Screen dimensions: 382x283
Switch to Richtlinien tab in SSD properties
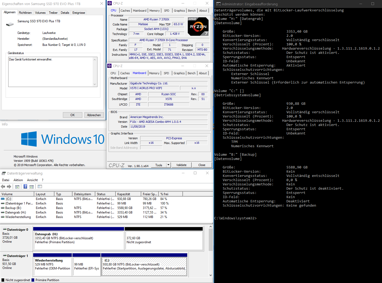(x=25, y=13)
